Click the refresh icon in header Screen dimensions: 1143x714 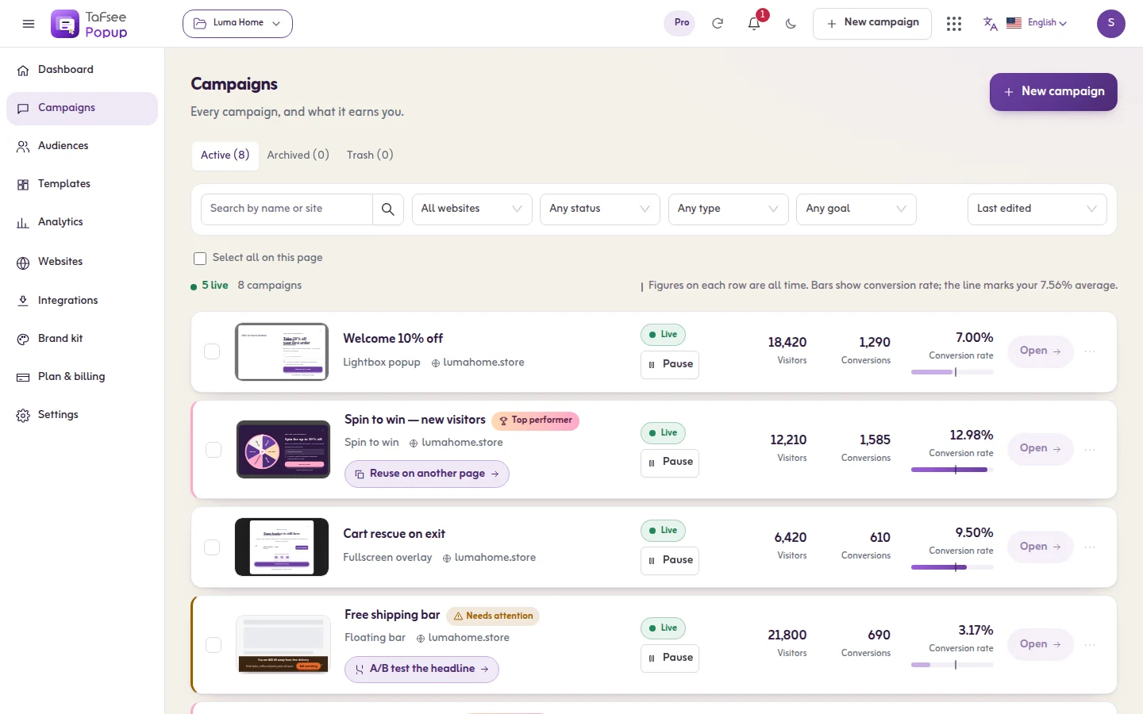[x=718, y=24]
